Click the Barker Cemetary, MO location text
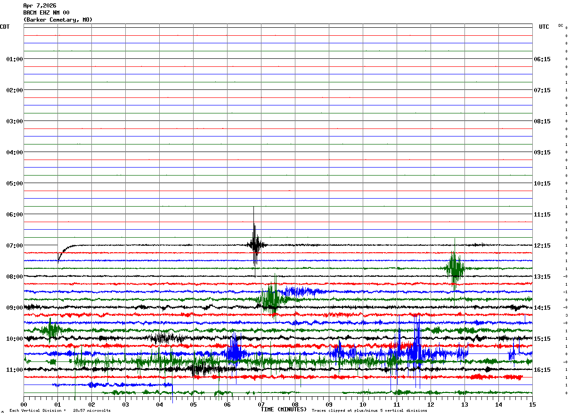Image resolution: width=570 pixels, height=417 pixels. (58, 20)
